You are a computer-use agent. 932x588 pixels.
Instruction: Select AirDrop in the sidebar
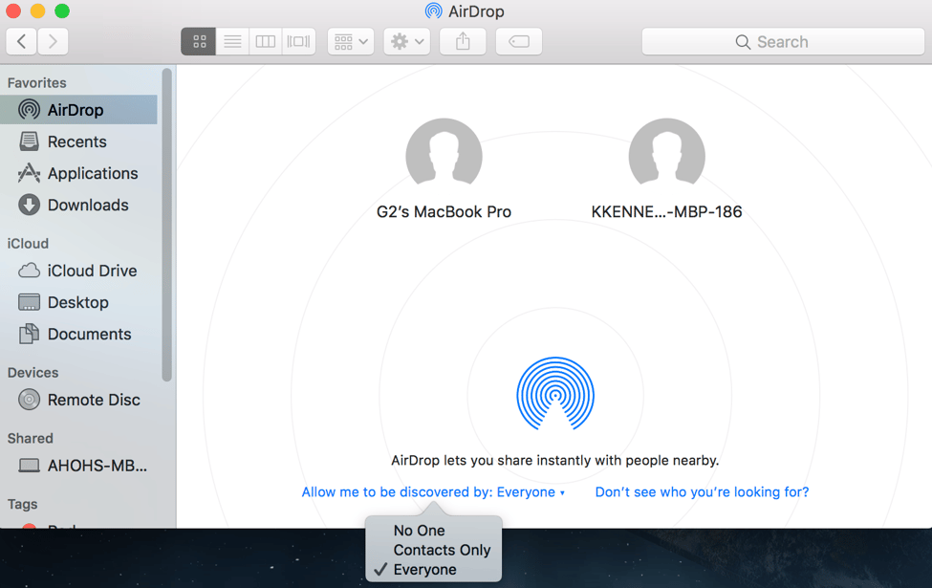tap(78, 110)
